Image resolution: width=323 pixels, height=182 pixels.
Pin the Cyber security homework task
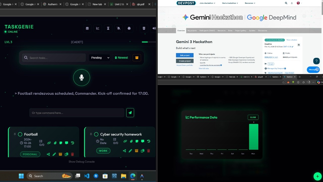click(91, 134)
